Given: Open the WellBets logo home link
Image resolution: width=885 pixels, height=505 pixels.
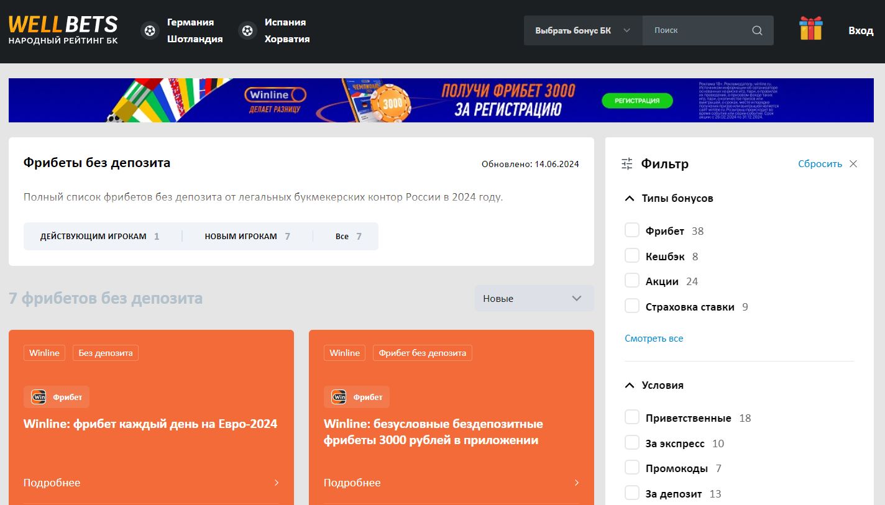Looking at the screenshot, I should 63,29.
